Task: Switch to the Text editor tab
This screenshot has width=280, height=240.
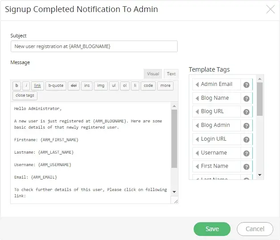Action: click(171, 74)
